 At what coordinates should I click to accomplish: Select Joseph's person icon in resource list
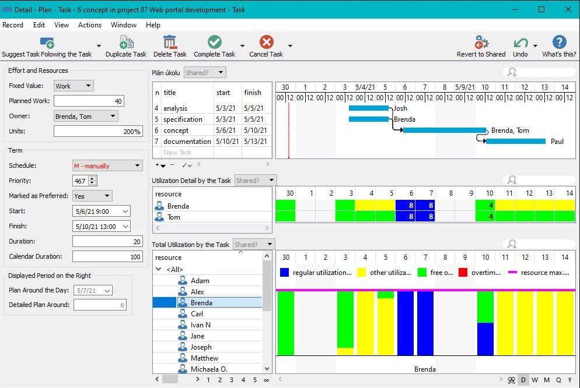[183, 347]
